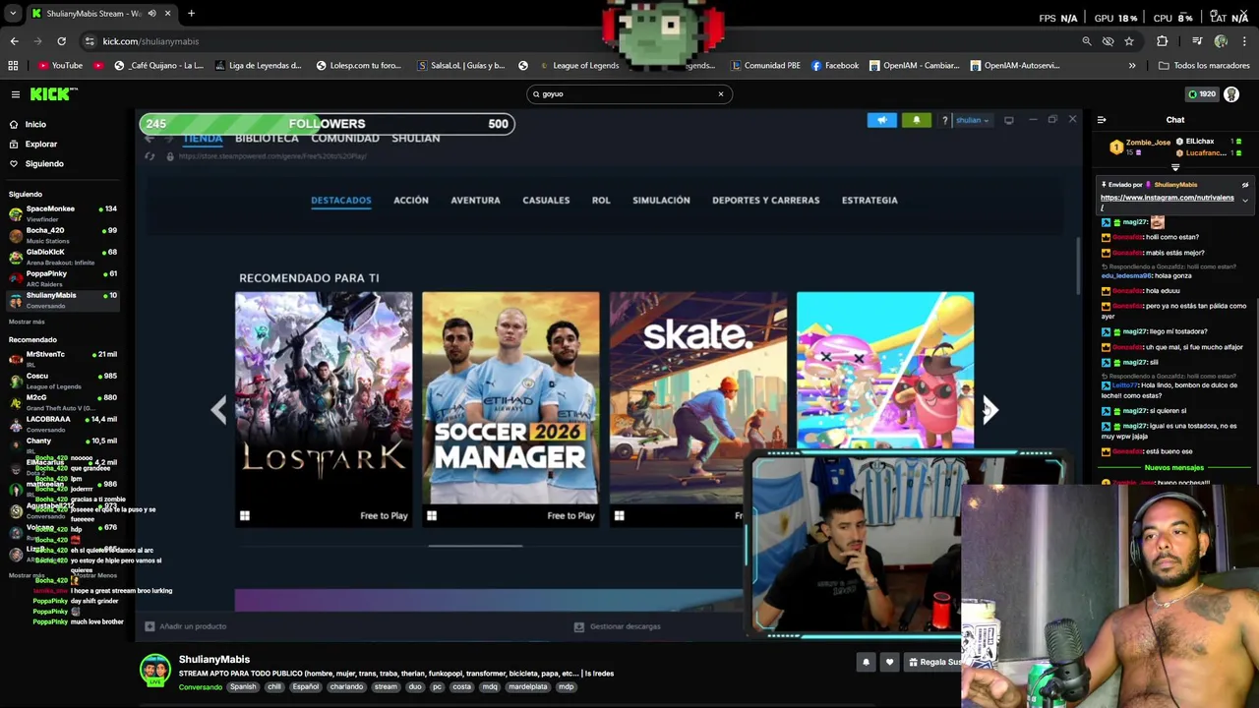
Task: Expand the pinned message chevron
Action: click(1244, 201)
